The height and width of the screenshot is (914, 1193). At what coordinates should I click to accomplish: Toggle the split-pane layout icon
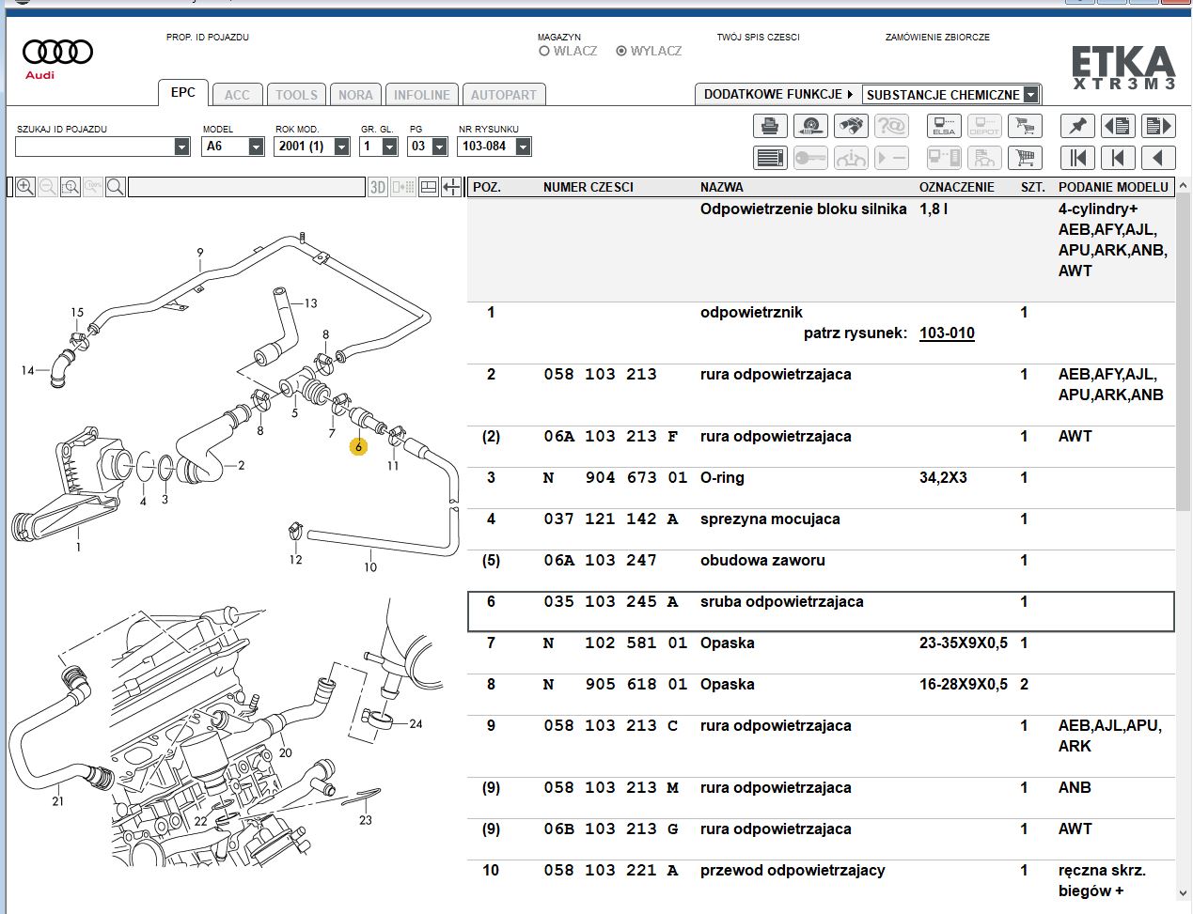[429, 187]
